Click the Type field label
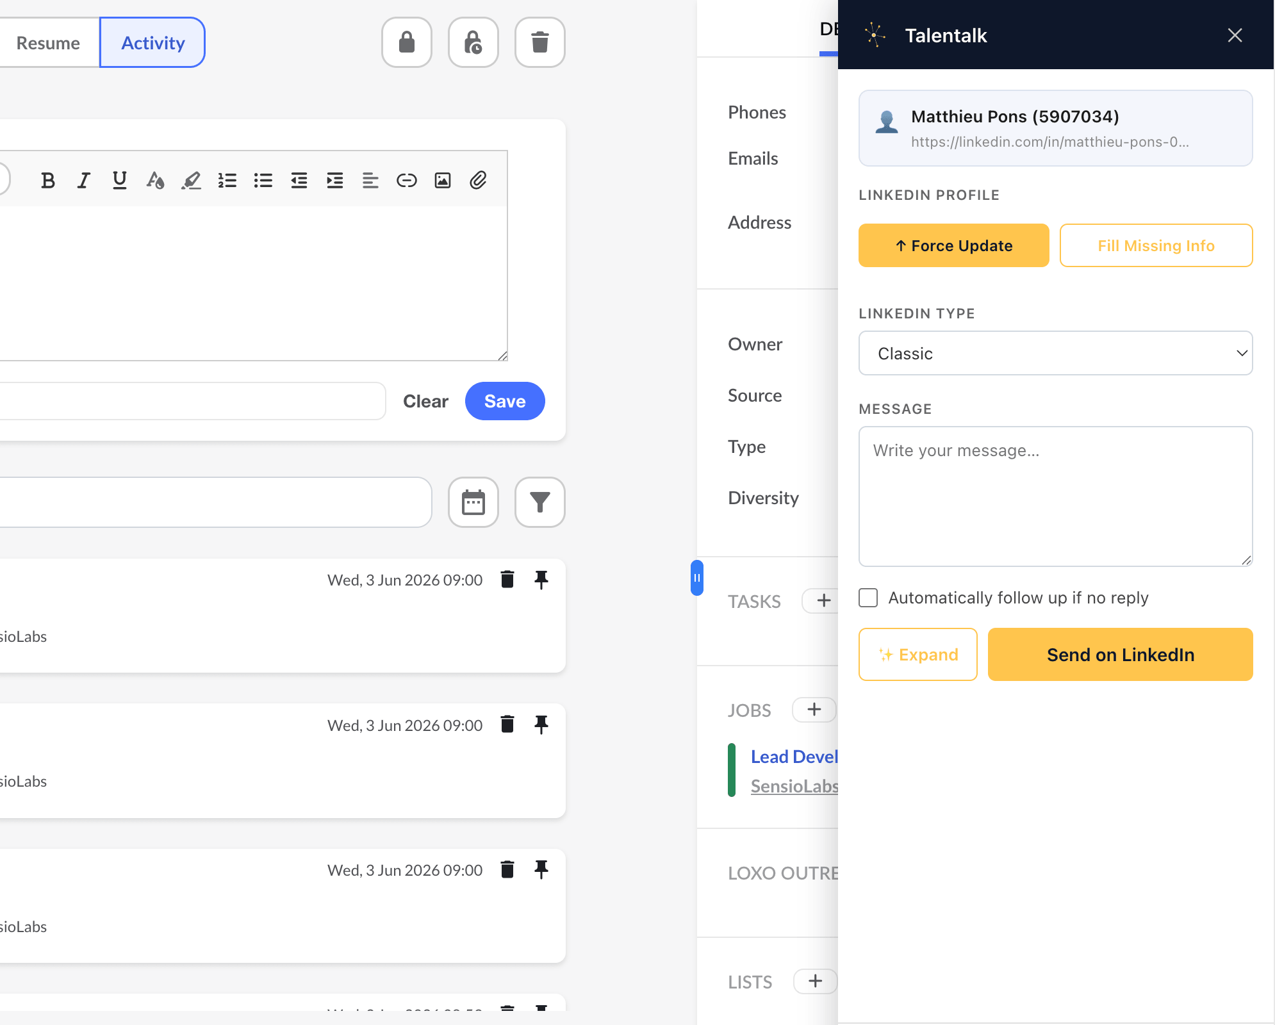1275x1025 pixels. [x=746, y=447]
